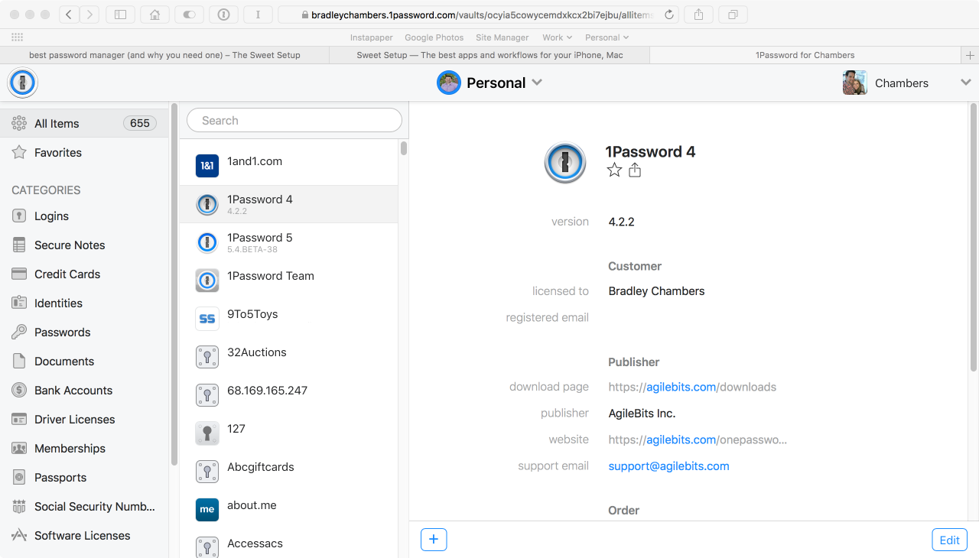Image resolution: width=979 pixels, height=558 pixels.
Task: Open the agilebits.com onepassword website link
Action: 698,440
